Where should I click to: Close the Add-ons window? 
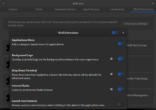tap(153, 3)
